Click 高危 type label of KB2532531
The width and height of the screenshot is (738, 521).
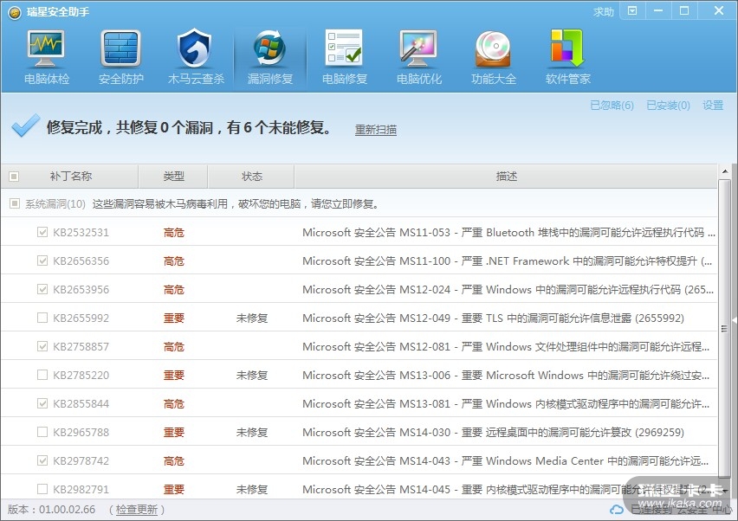coord(174,232)
